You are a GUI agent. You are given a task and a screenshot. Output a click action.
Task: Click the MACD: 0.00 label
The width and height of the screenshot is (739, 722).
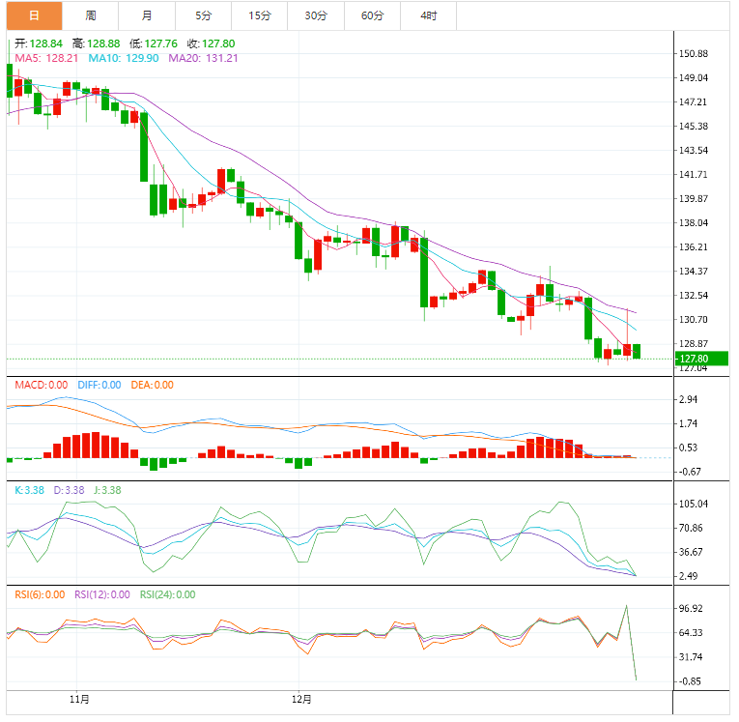point(41,385)
